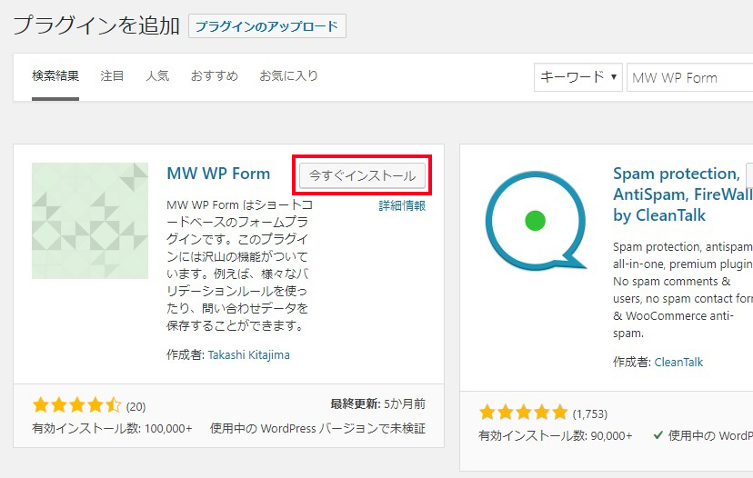Image resolution: width=753 pixels, height=478 pixels.
Task: Click the CleanTalk speech bubble plugin icon
Action: click(x=536, y=221)
